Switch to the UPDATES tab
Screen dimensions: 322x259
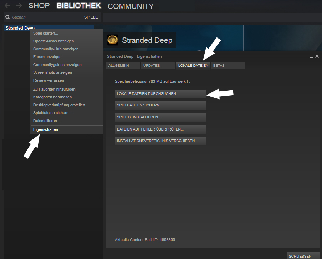tap(158, 66)
